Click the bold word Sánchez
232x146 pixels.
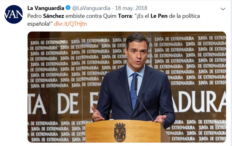[54, 16]
